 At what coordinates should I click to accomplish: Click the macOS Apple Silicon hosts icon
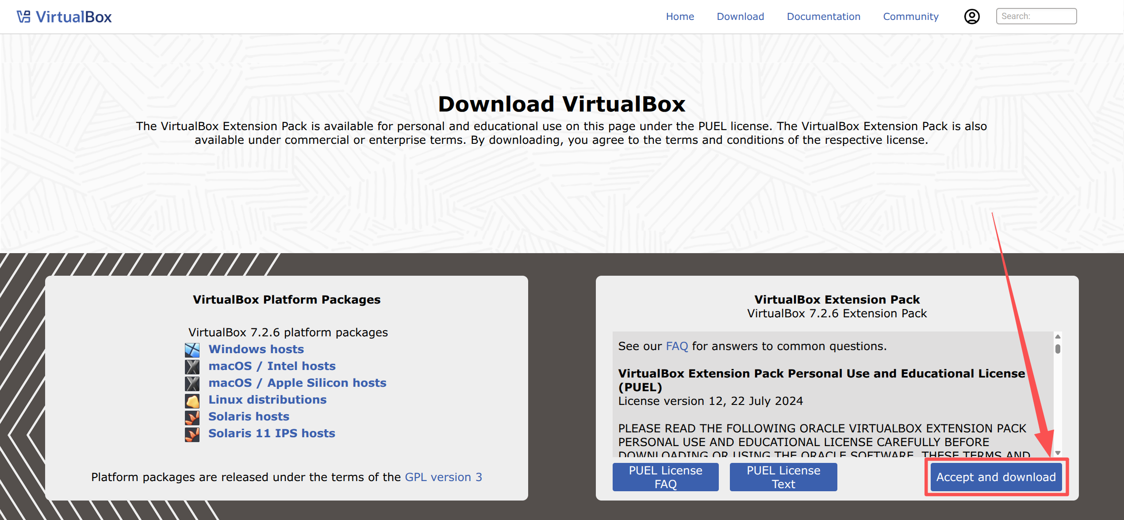[x=192, y=383]
